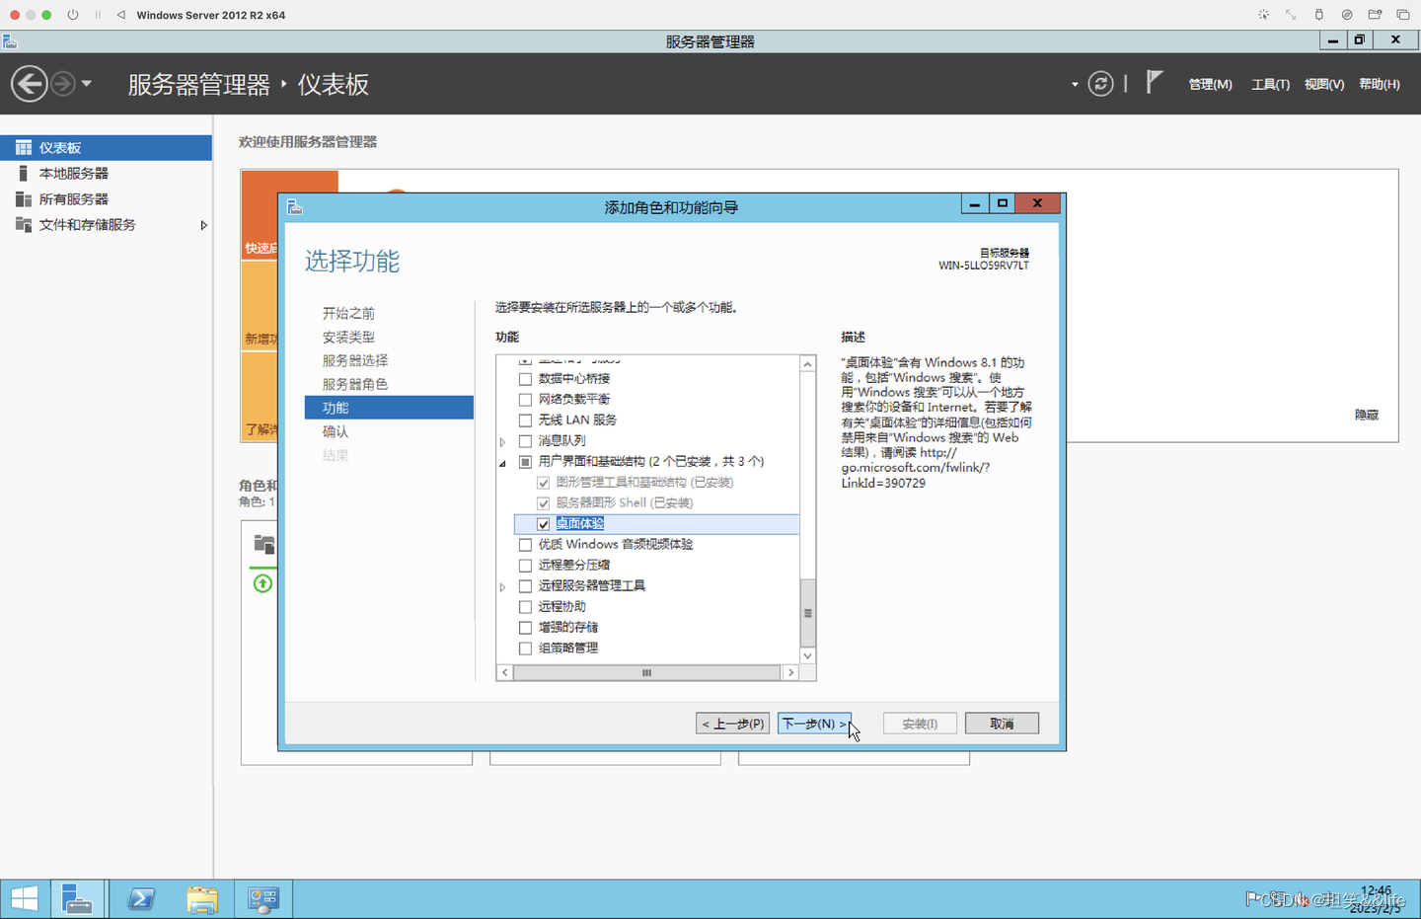Click the server role tile icon

(263, 544)
